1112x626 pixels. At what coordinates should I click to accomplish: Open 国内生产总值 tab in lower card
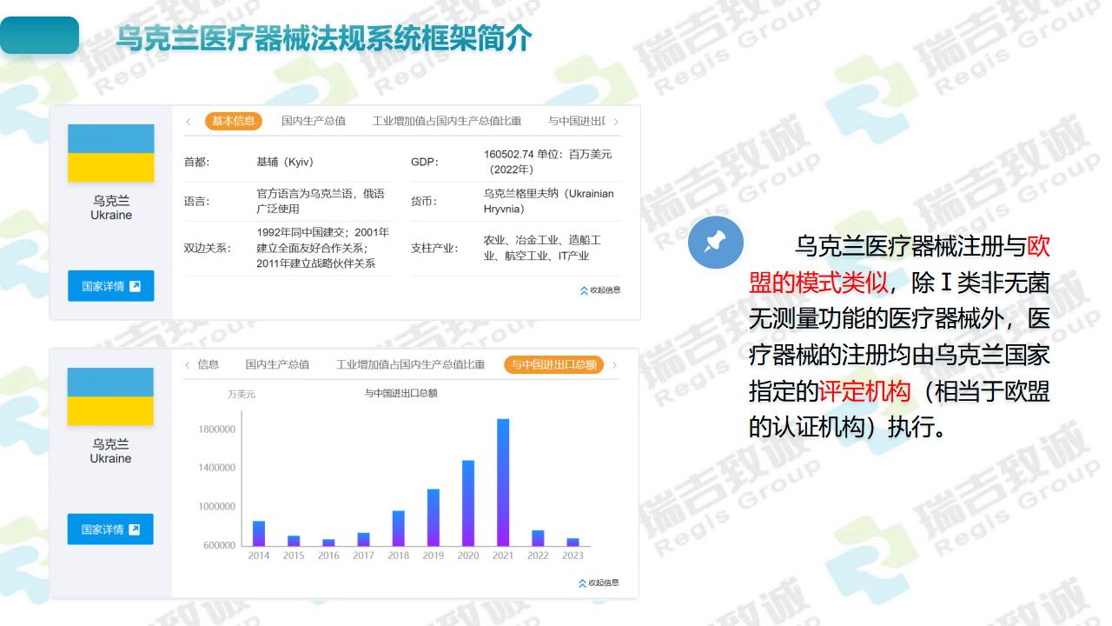[277, 364]
